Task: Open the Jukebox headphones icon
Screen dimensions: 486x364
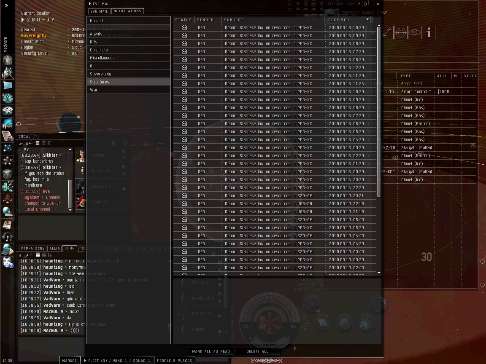Action: 8,237
